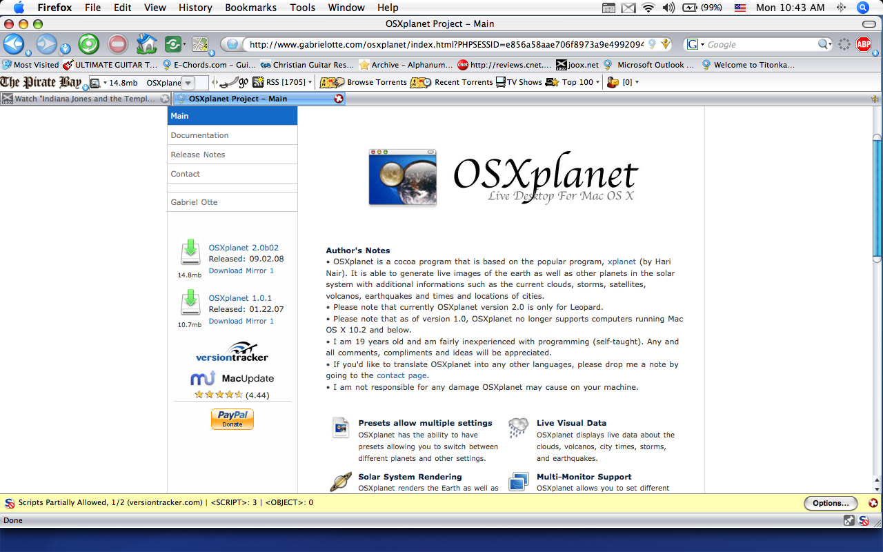
Task: Open the ULTIMATE GUITAR bookmark
Action: click(110, 65)
